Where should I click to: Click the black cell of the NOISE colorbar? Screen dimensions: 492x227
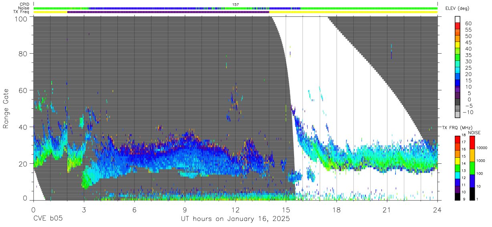472,193
